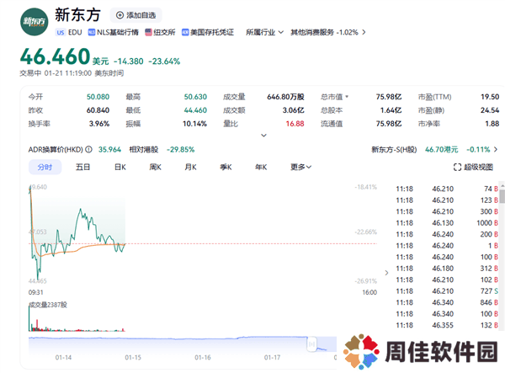Add the stock via 添加自选 button

[136, 15]
